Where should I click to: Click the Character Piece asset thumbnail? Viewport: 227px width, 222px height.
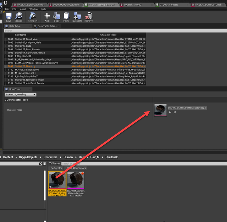coord(160,110)
